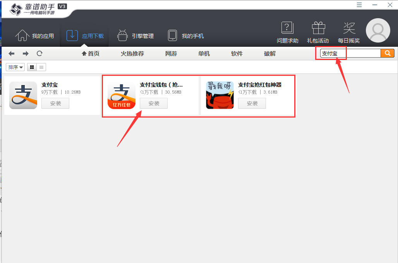
Task: Click the 9万下载 download count
Action: point(50,92)
